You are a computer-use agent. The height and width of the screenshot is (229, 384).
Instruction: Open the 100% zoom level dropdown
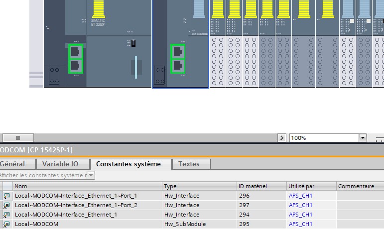(363, 138)
